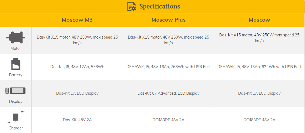Click the Charger row label
Viewport: 305px width, 133px height.
[16, 128]
